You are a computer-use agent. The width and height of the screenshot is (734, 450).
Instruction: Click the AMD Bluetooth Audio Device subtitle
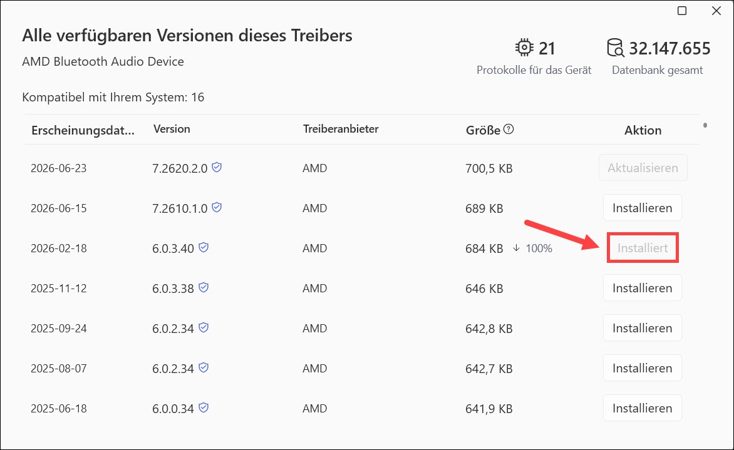click(x=103, y=62)
